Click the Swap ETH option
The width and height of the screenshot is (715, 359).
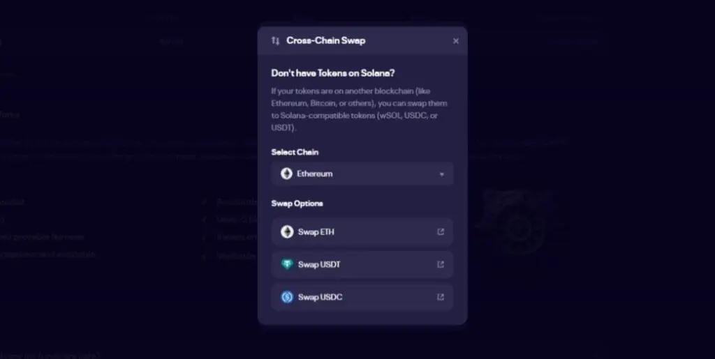[x=316, y=232]
